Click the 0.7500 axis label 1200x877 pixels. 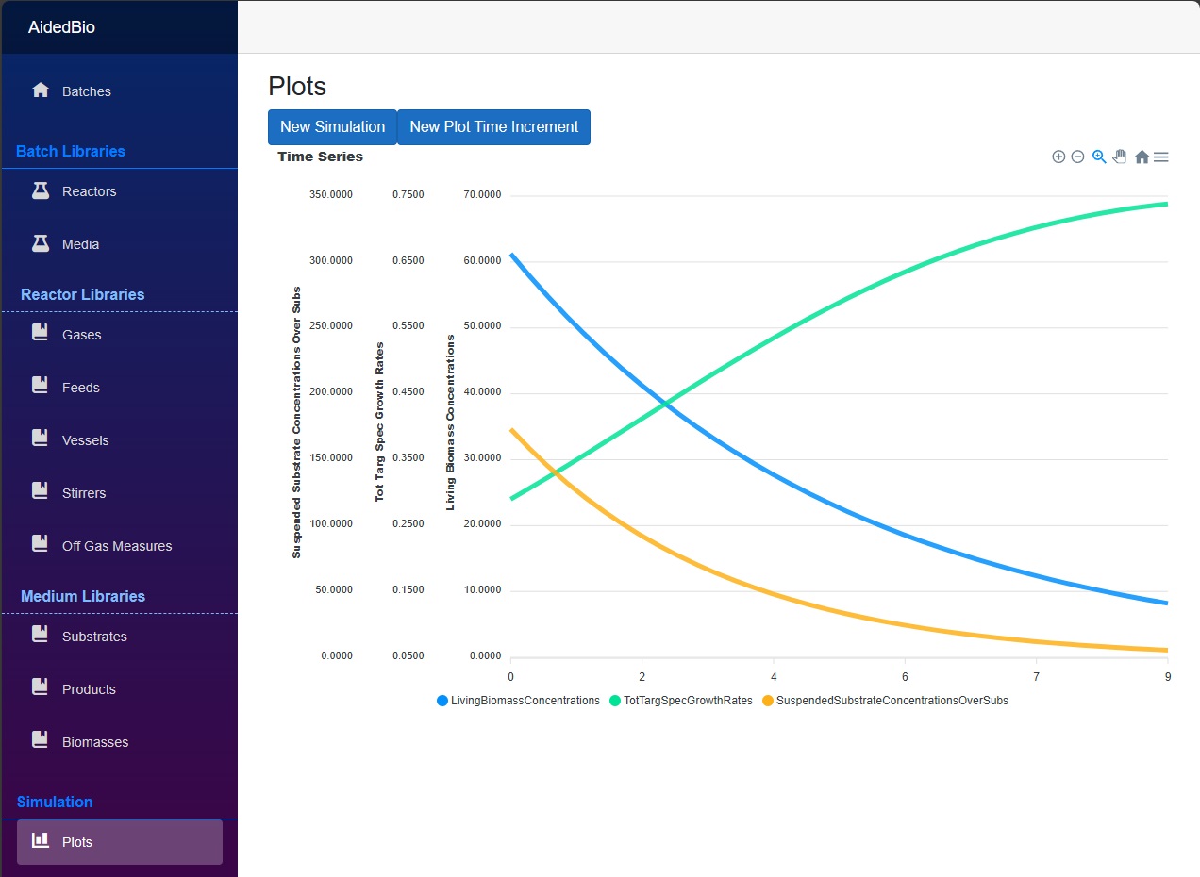[408, 195]
